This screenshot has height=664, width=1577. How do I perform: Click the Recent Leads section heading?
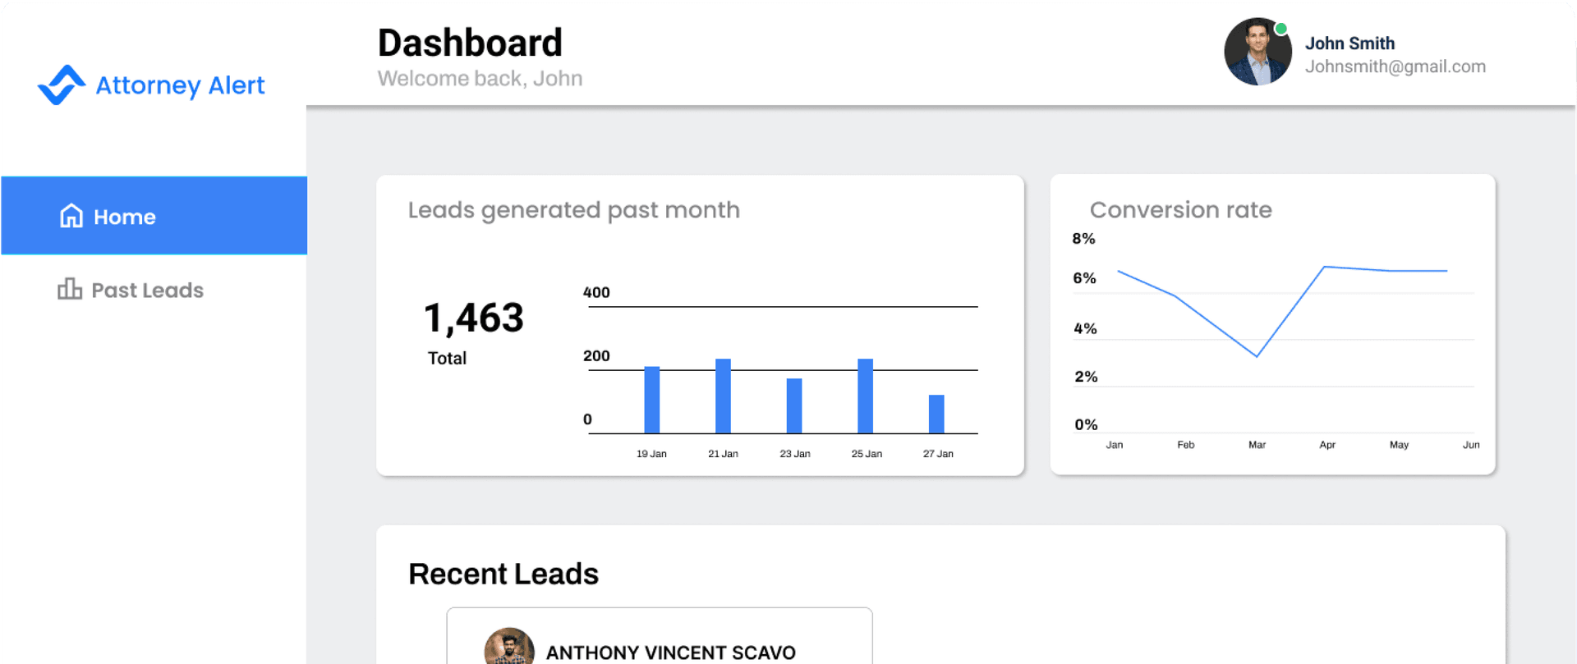[x=503, y=574]
